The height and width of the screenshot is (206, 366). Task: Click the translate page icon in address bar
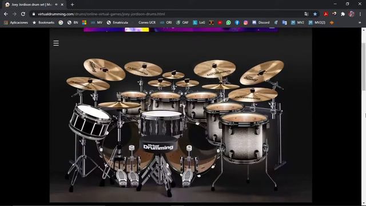click(307, 14)
